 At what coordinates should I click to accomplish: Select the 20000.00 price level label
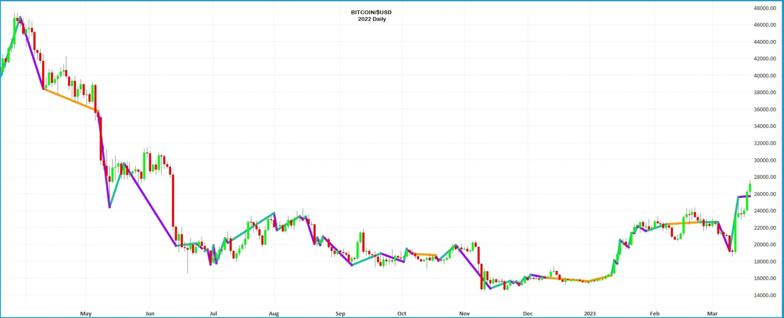[x=764, y=244]
